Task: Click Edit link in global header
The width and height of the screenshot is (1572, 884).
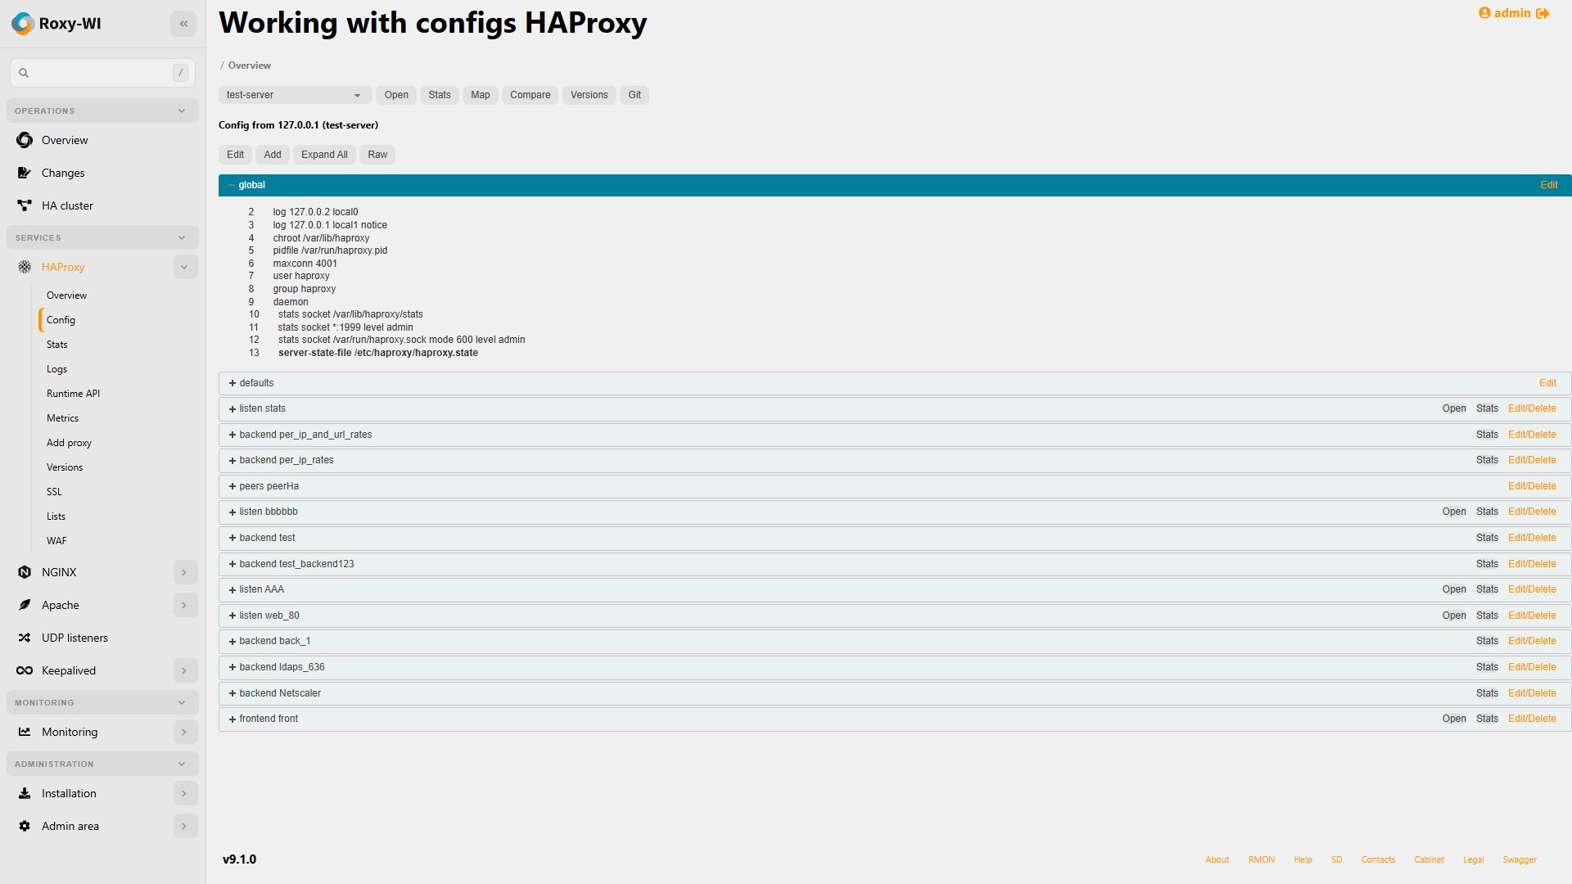Action: (1549, 185)
